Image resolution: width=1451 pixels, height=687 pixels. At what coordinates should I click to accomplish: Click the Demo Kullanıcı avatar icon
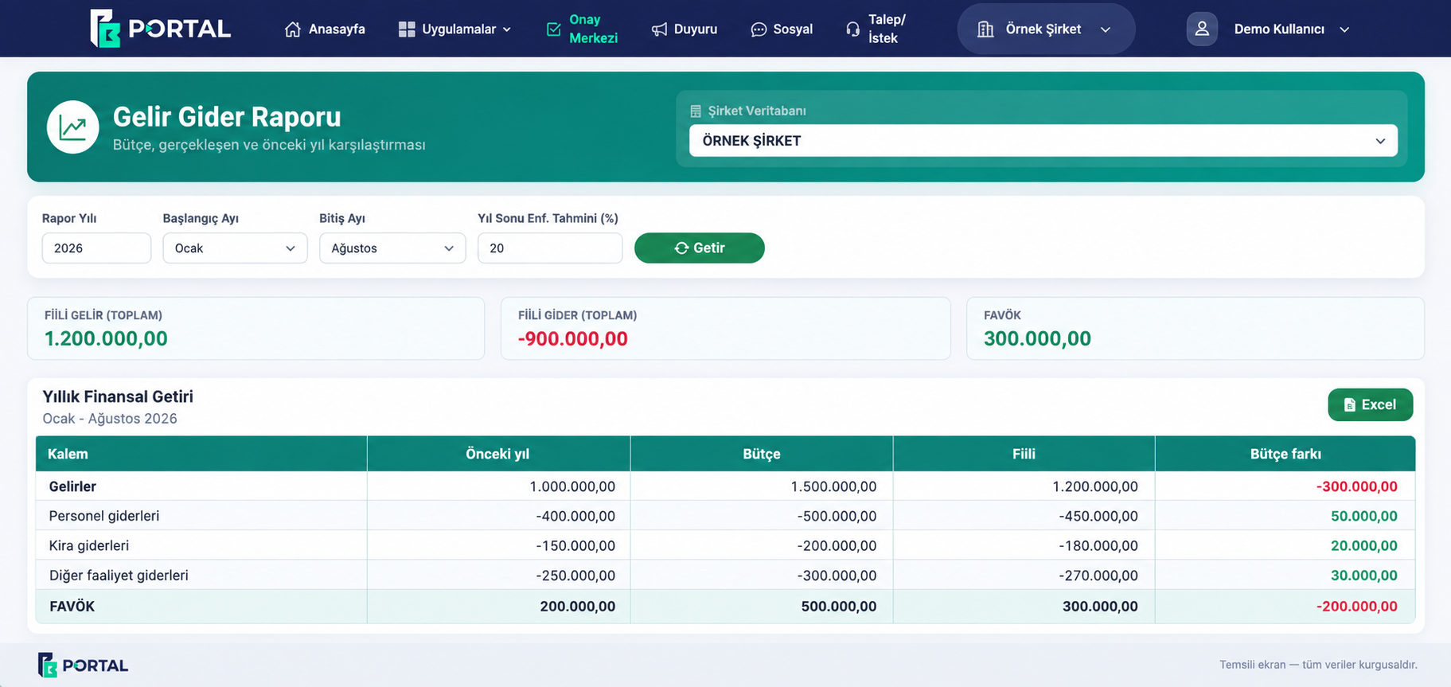click(1202, 29)
